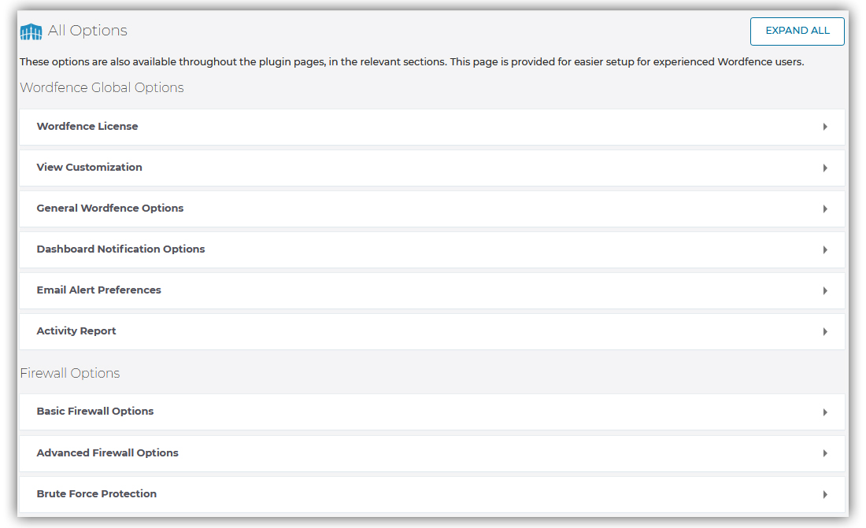Open the Email Alert Preferences title

(99, 290)
